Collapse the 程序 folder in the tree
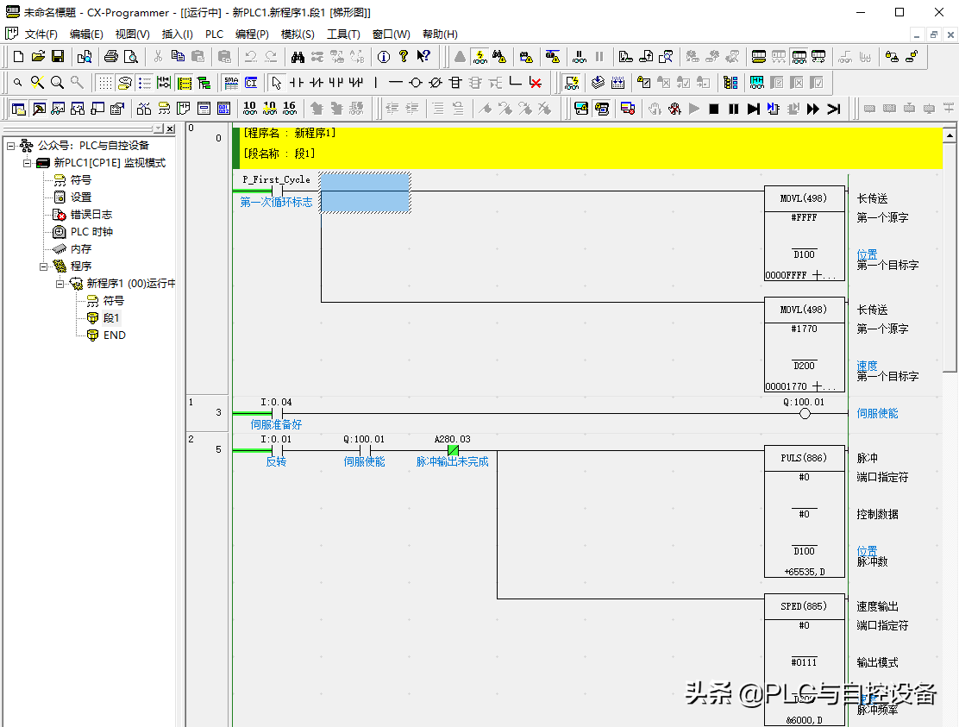 coord(44,266)
